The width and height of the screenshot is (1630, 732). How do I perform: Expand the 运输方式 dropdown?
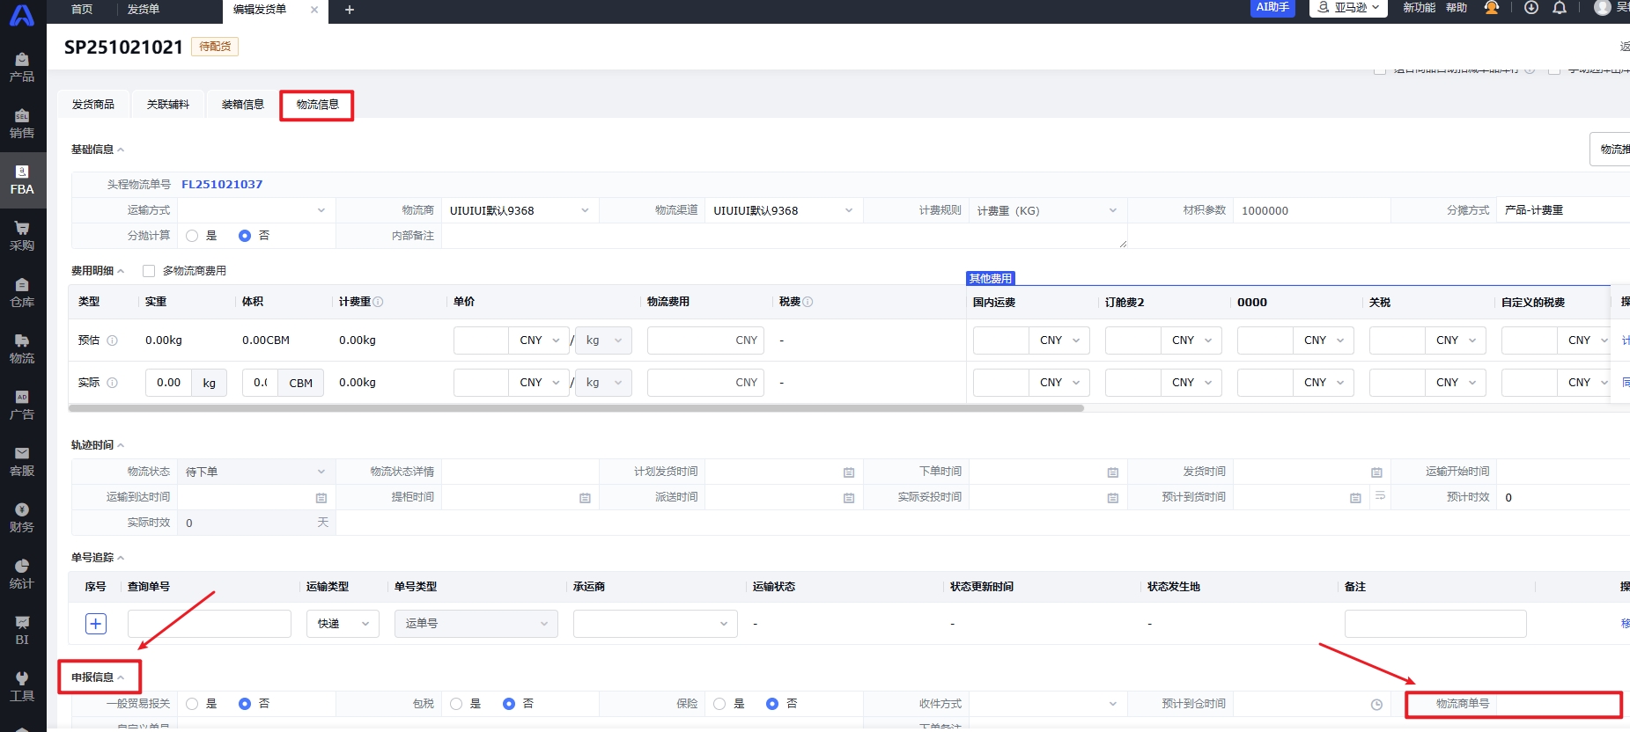[255, 210]
